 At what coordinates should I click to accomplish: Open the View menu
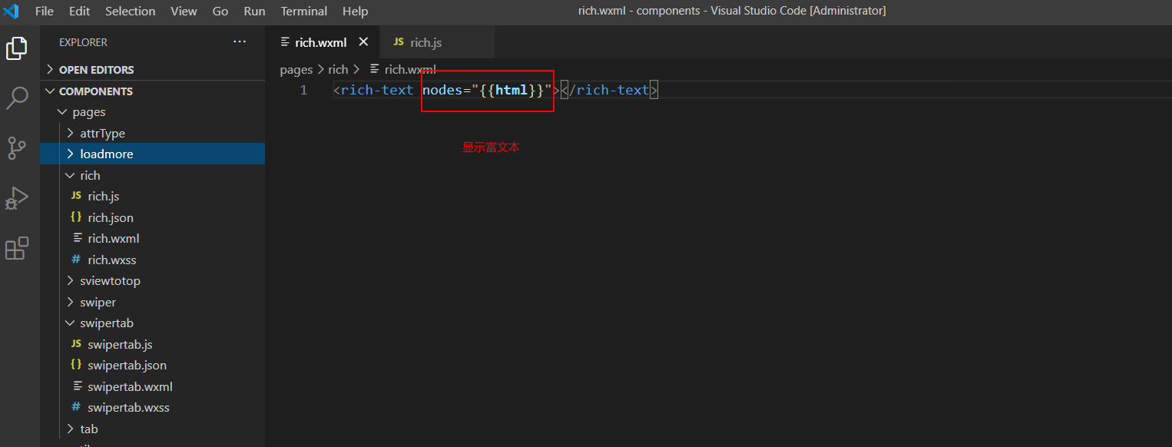coord(184,11)
